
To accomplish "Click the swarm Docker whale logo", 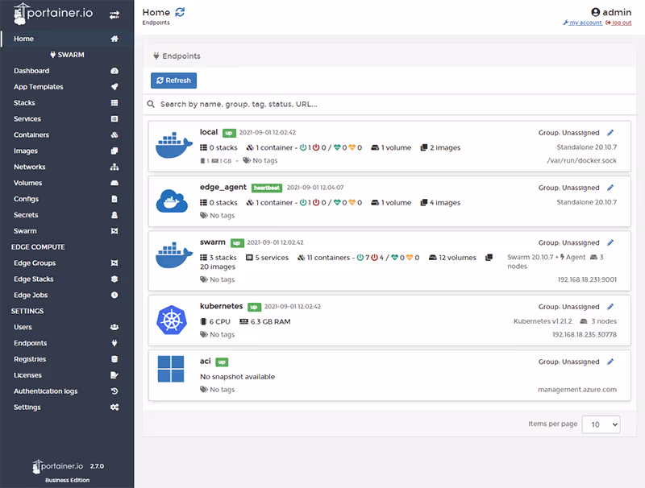I will tap(173, 255).
